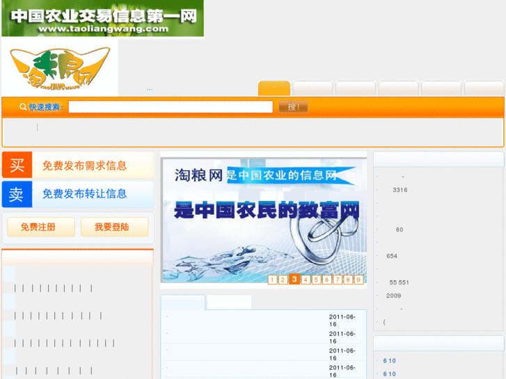Go to slideshow page 1
506x379 pixels.
tap(272, 280)
